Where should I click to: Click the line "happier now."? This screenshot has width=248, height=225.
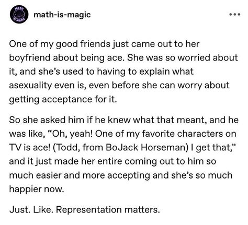pyautogui.click(x=37, y=189)
